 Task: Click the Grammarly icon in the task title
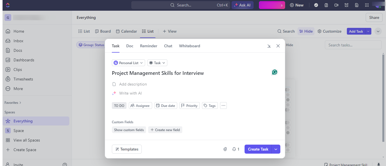[274, 72]
